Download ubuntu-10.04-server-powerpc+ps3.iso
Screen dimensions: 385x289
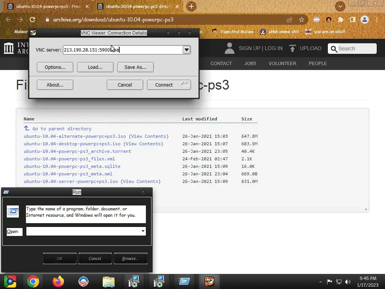click(x=71, y=181)
